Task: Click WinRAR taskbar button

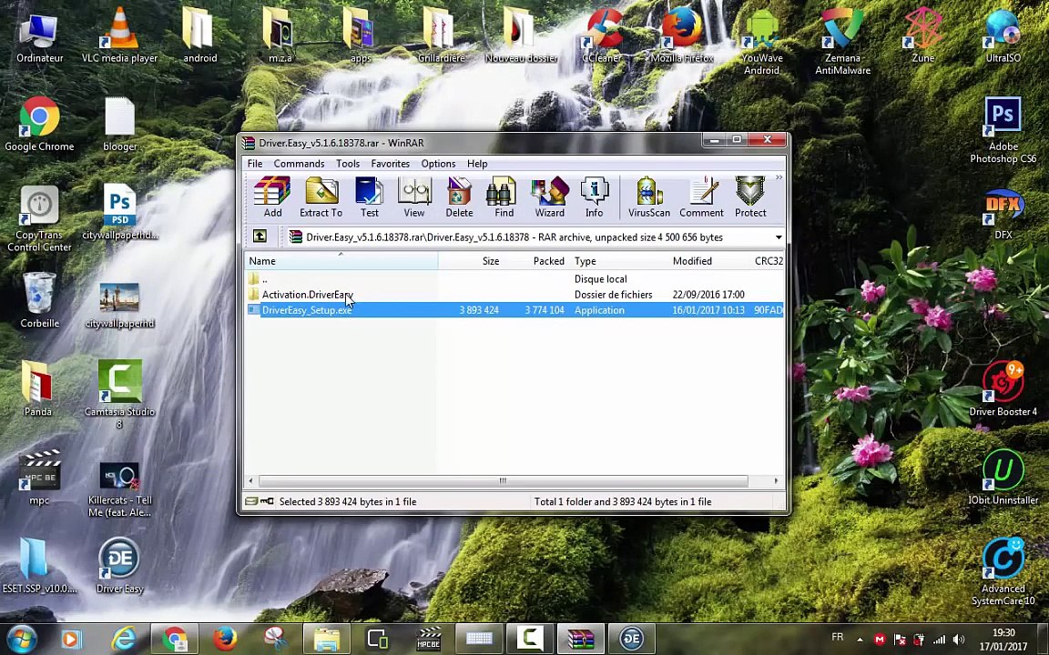Action: 581,639
